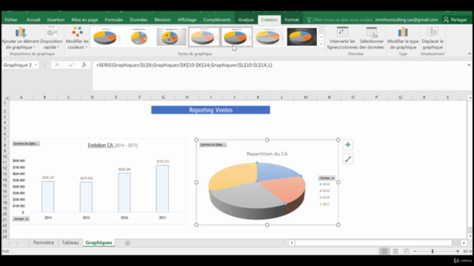Click Somme de Sales button on bar chart
Image resolution: width=474 pixels, height=266 pixels.
click(x=26, y=143)
